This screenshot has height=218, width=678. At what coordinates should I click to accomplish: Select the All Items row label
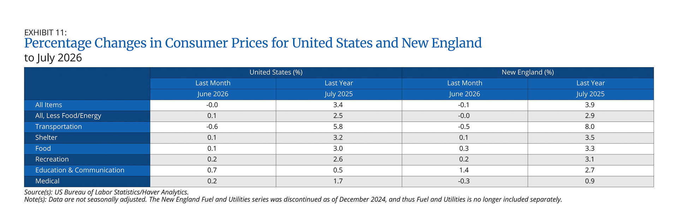[48, 105]
